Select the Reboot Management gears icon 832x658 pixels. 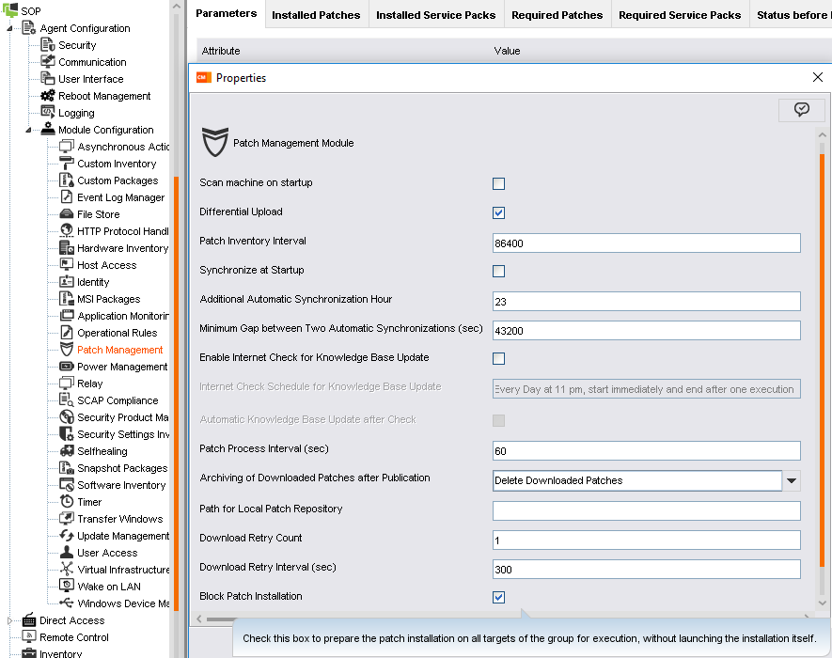48,96
